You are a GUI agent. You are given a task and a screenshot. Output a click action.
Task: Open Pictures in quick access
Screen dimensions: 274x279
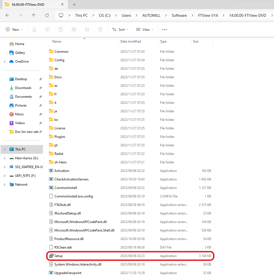[21, 105]
